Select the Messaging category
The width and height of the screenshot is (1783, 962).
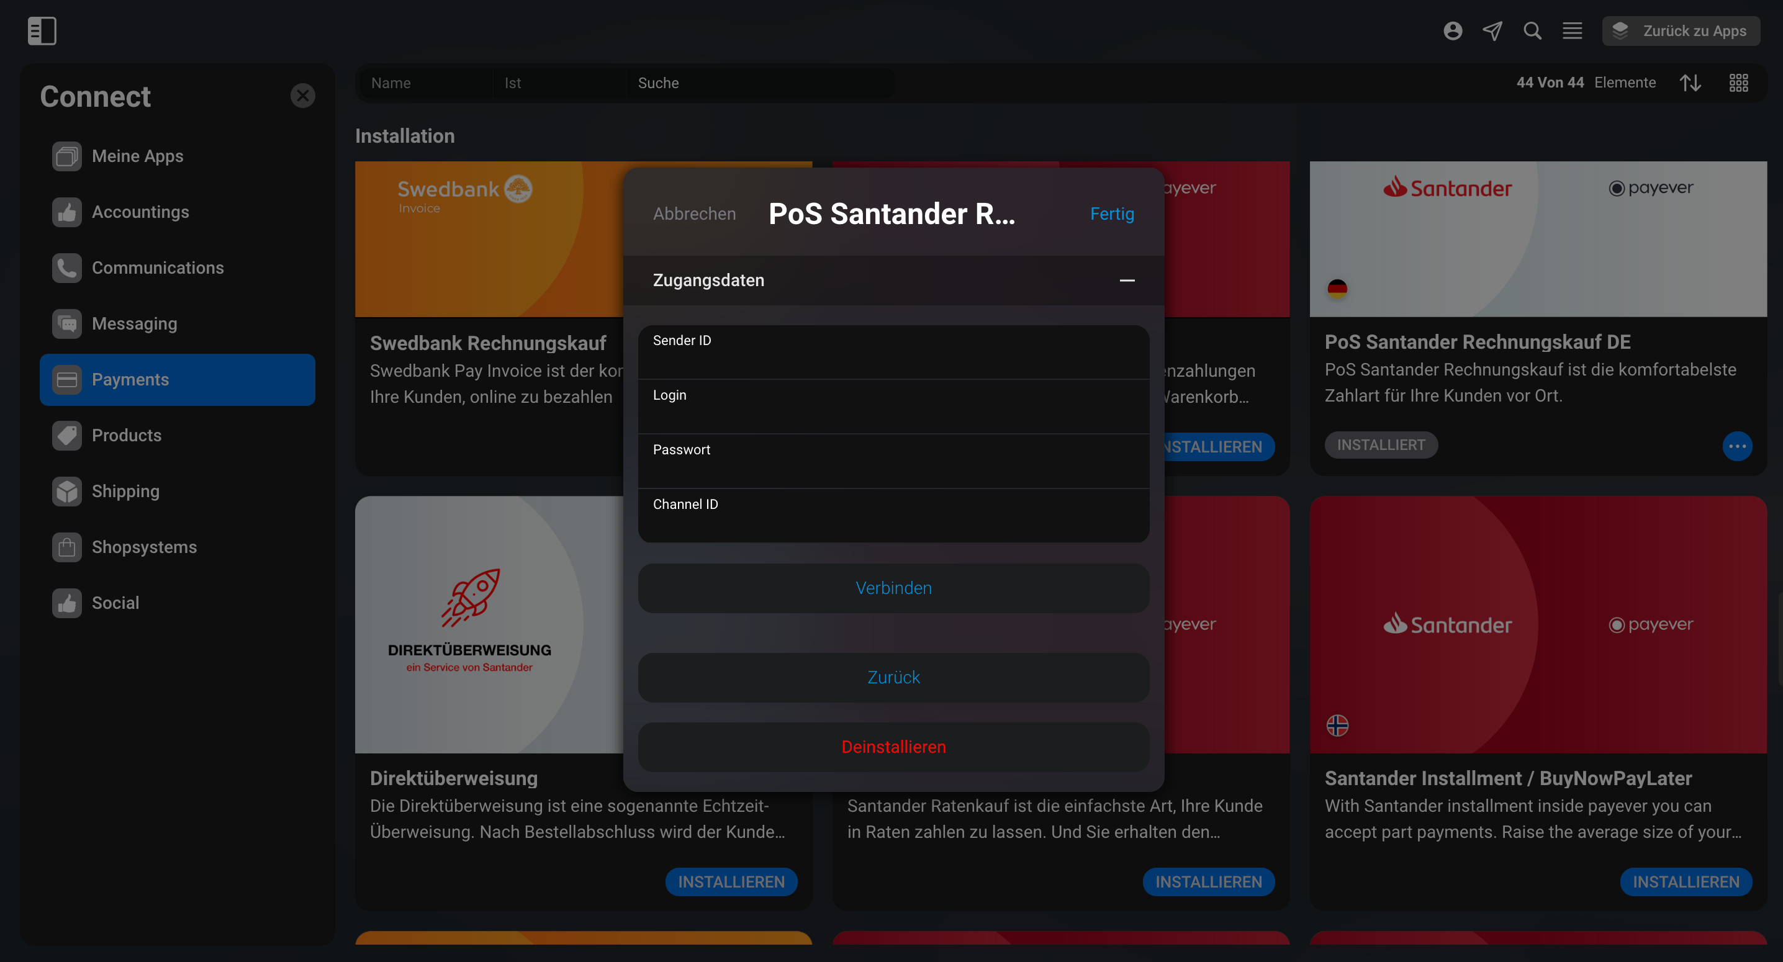(177, 323)
